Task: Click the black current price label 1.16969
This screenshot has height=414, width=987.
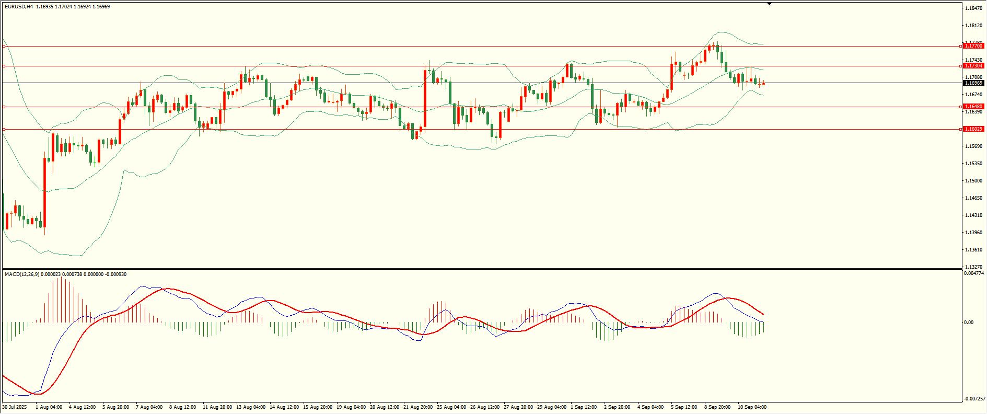Action: click(973, 83)
